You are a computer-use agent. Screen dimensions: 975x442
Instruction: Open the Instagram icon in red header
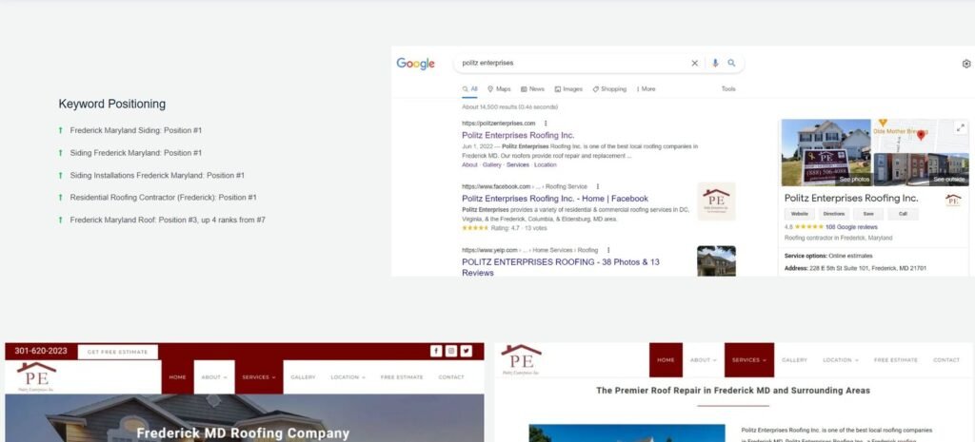click(450, 352)
